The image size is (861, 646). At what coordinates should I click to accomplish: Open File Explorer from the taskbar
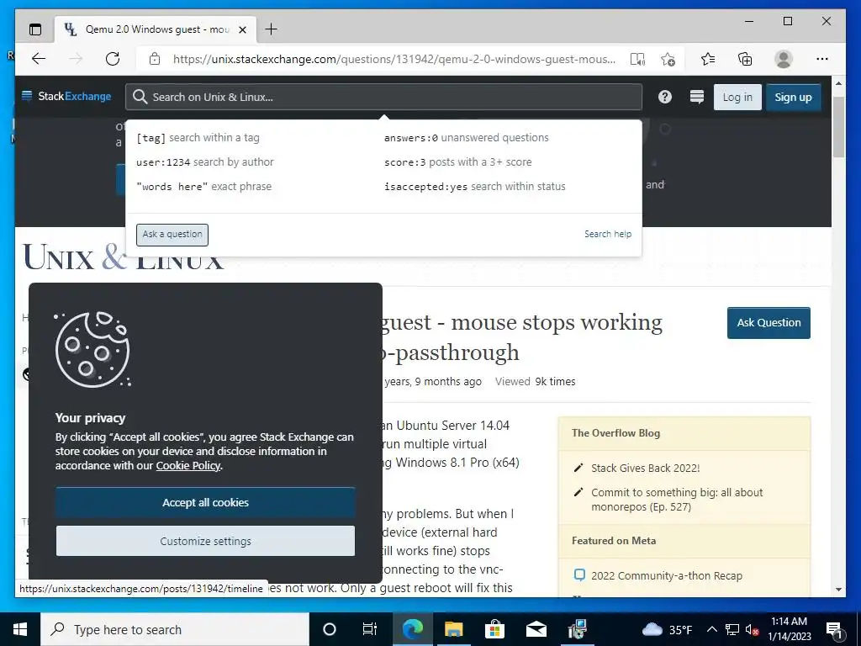(x=453, y=629)
